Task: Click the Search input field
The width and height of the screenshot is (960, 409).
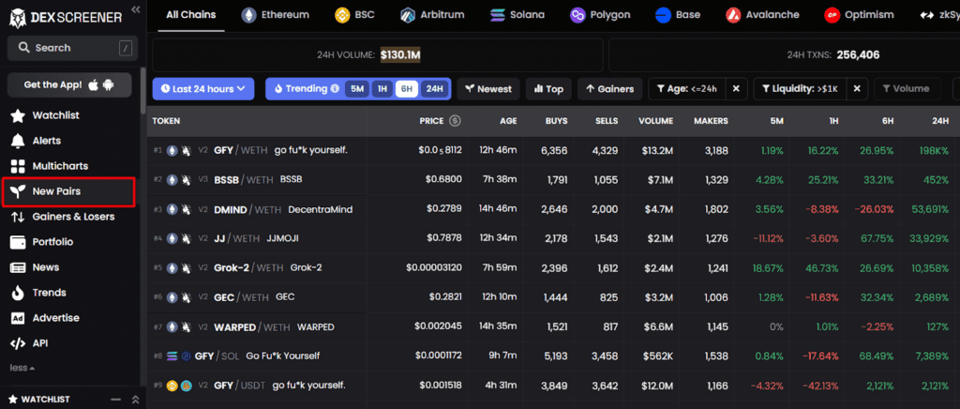Action: click(x=72, y=48)
